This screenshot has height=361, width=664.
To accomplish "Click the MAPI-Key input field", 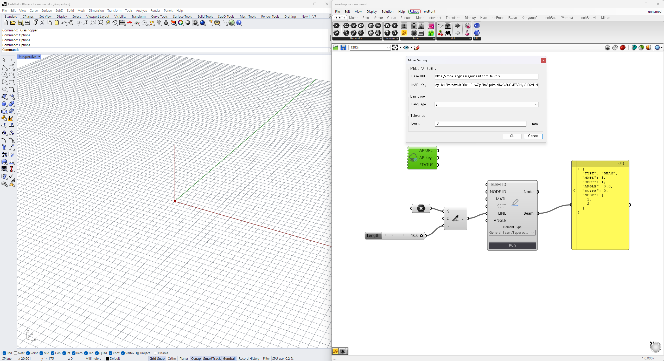I will 486,85.
